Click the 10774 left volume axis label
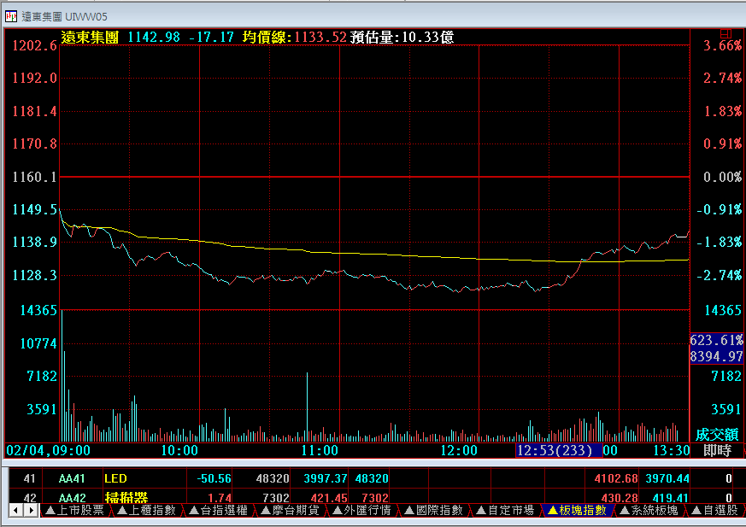The width and height of the screenshot is (746, 527). click(x=38, y=343)
